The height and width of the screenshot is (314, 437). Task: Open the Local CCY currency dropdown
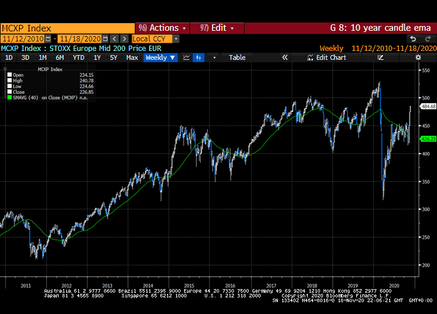[155, 39]
